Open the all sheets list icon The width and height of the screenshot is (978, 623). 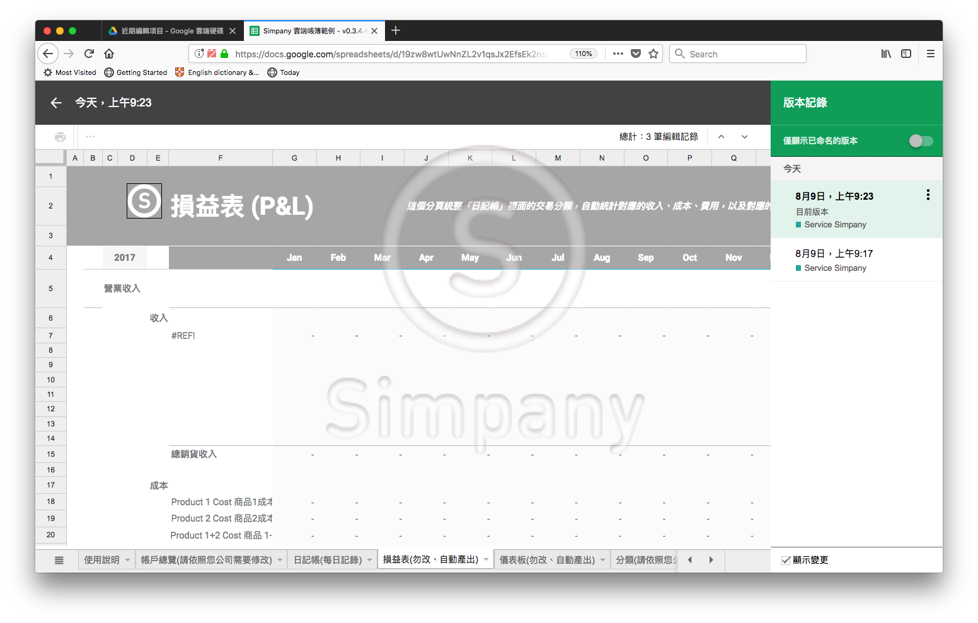click(x=59, y=560)
